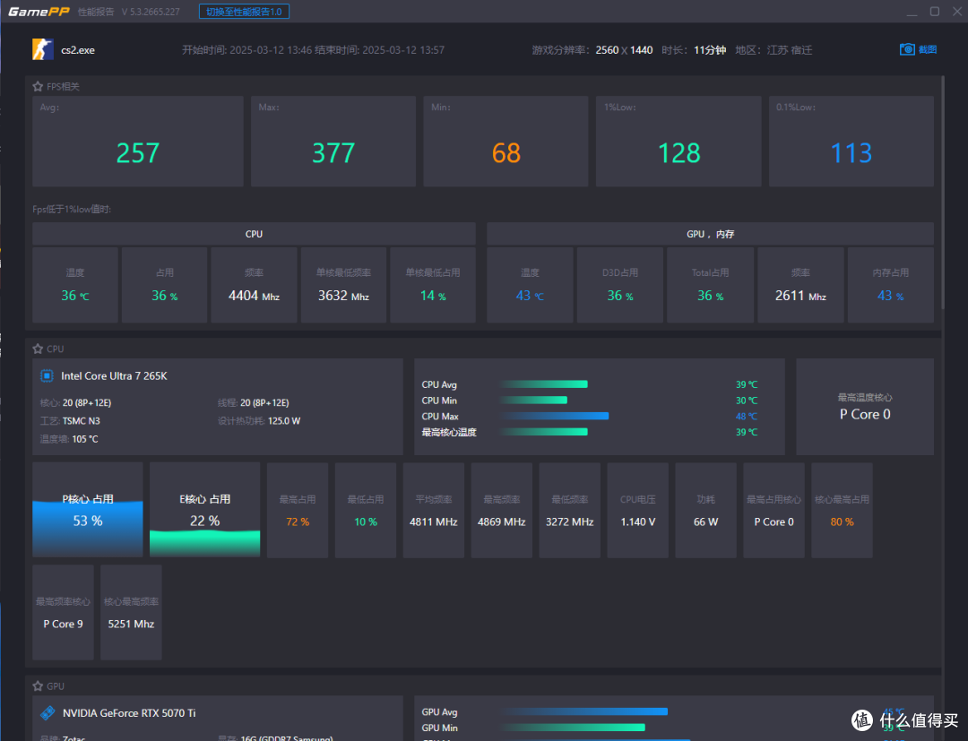Click the P核心 占用 53 % tile
The height and width of the screenshot is (741, 968).
(88, 510)
